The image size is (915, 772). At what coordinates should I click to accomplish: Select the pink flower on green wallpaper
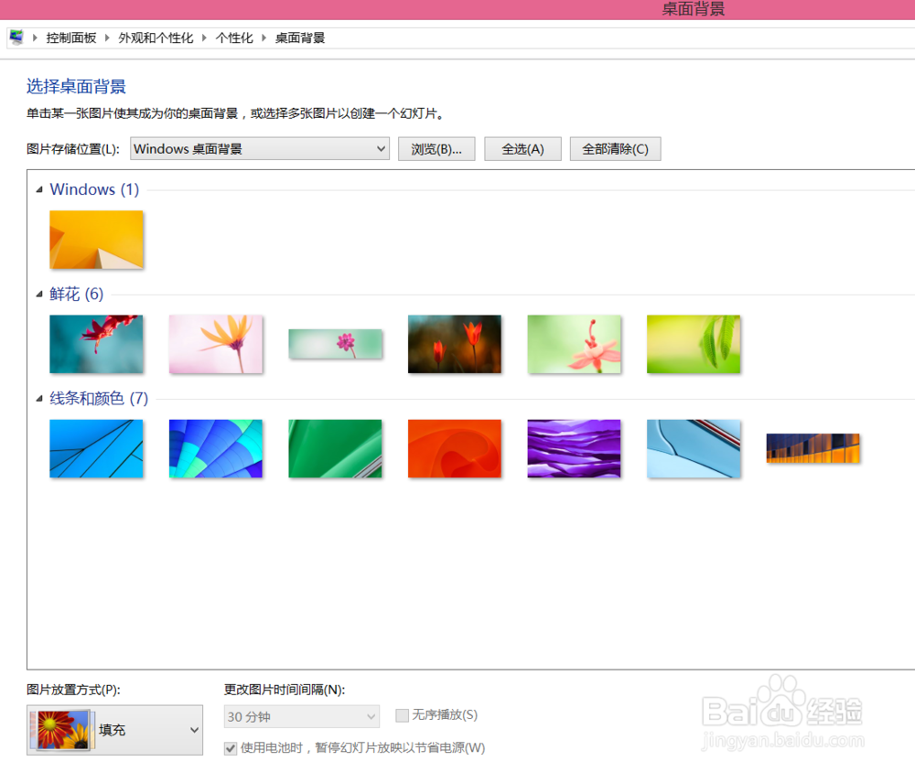[575, 344]
